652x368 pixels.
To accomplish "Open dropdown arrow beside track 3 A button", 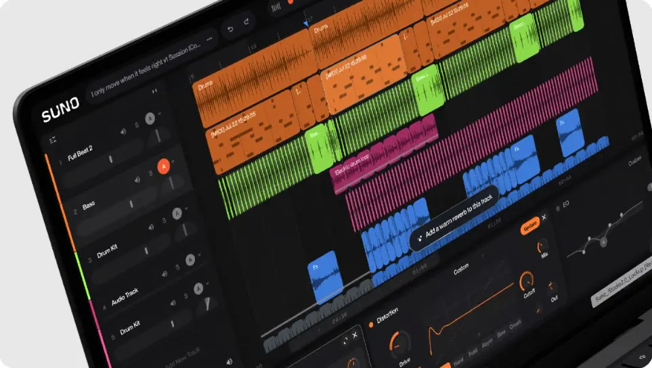I will point(186,208).
